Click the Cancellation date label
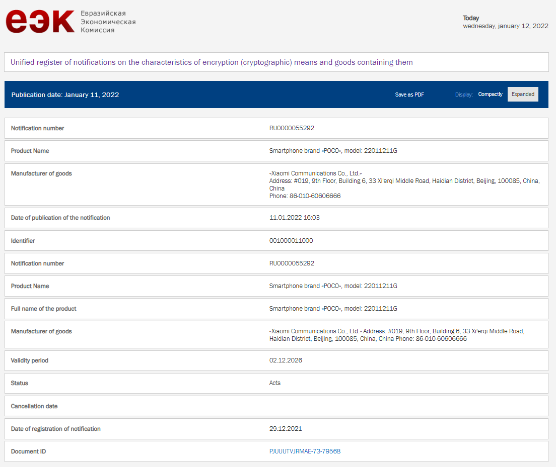Image resolution: width=556 pixels, height=467 pixels. tap(34, 406)
